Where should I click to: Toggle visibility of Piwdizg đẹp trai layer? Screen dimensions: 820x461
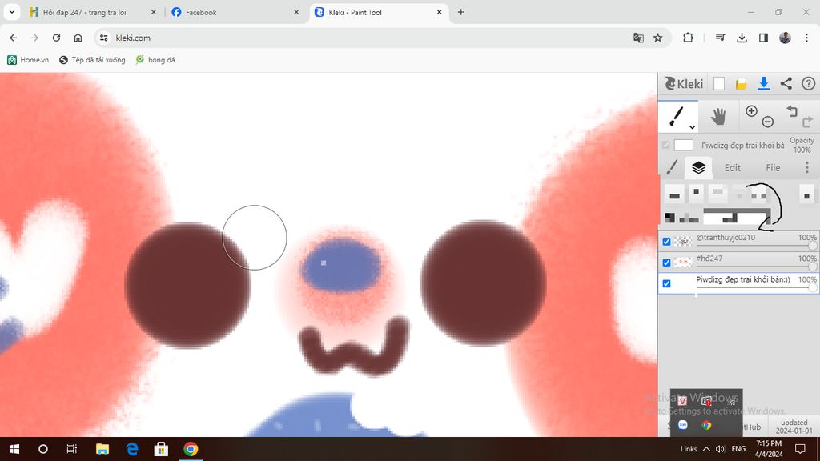coord(666,283)
